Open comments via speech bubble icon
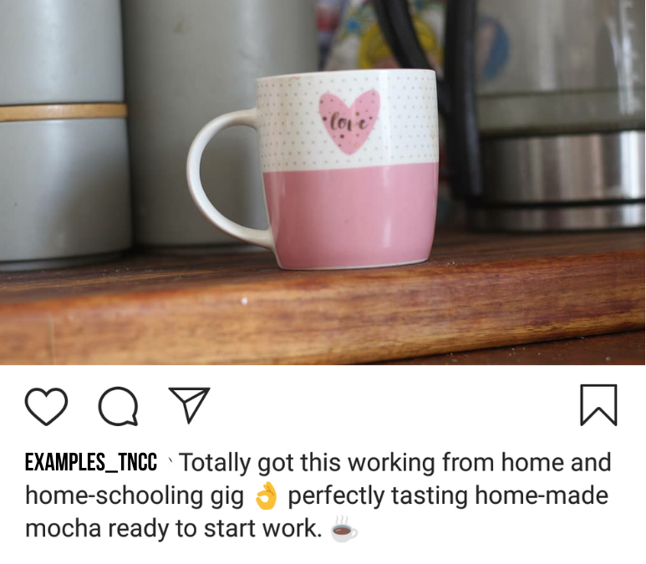The image size is (646, 564). pos(118,406)
